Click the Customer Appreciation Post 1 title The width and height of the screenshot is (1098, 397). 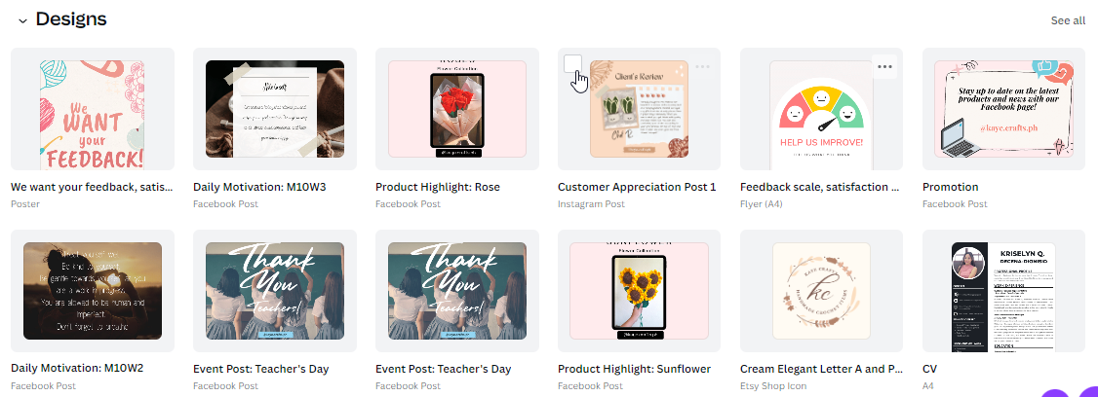click(x=637, y=187)
